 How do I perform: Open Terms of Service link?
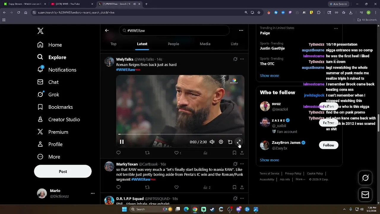pos(269,174)
